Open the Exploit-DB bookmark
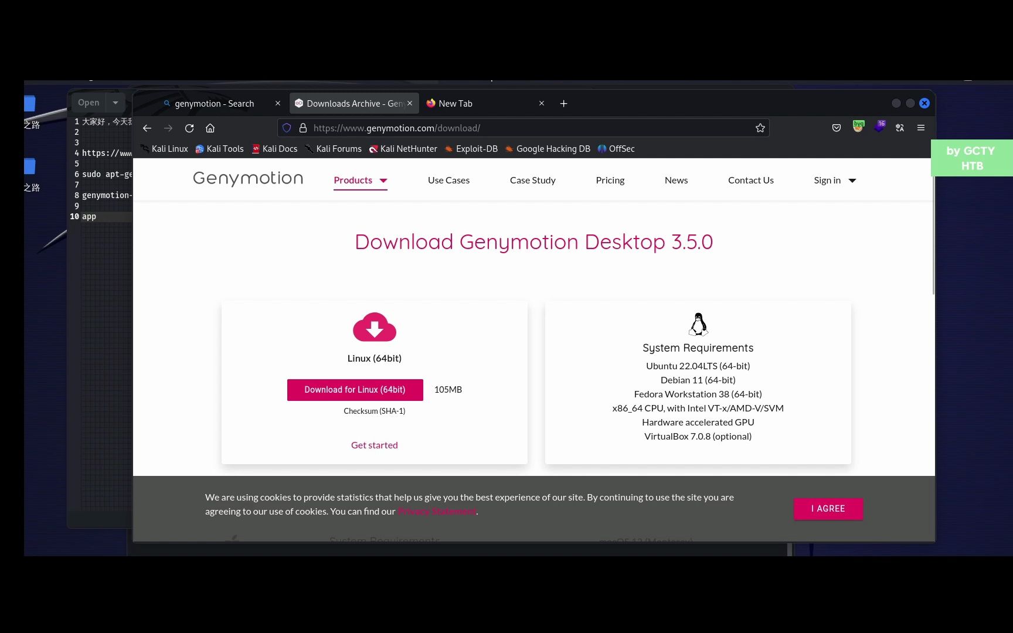This screenshot has width=1013, height=633. pos(471,149)
